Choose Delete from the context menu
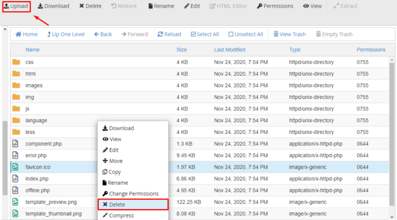The width and height of the screenshot is (397, 220). pos(133,204)
